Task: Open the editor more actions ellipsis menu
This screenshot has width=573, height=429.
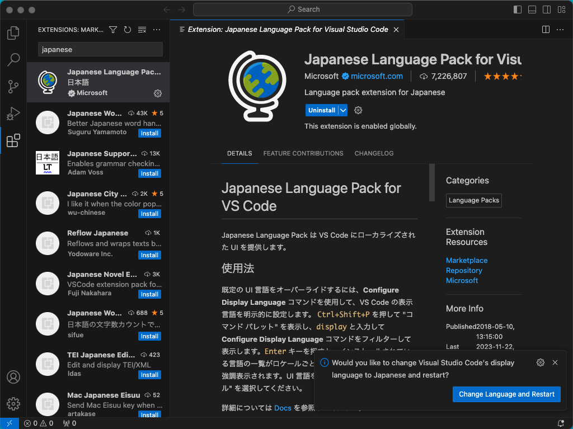Action: click(x=560, y=30)
